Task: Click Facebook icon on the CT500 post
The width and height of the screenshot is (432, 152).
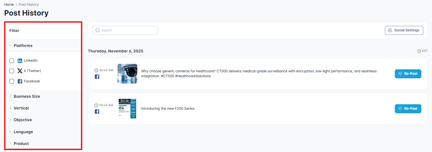Action: [97, 77]
